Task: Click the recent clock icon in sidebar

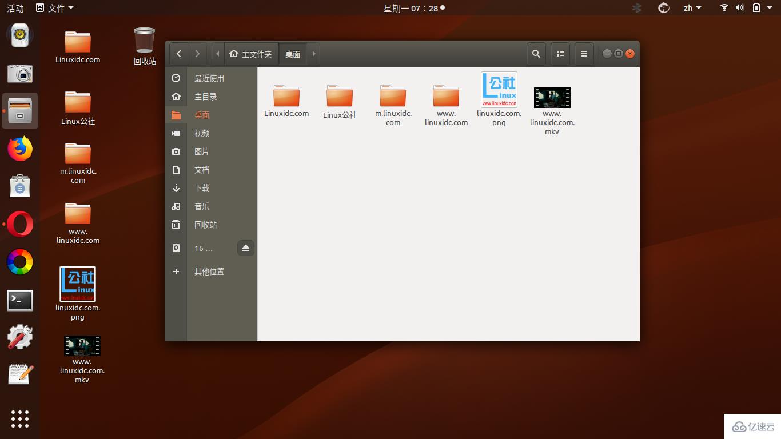Action: [176, 78]
